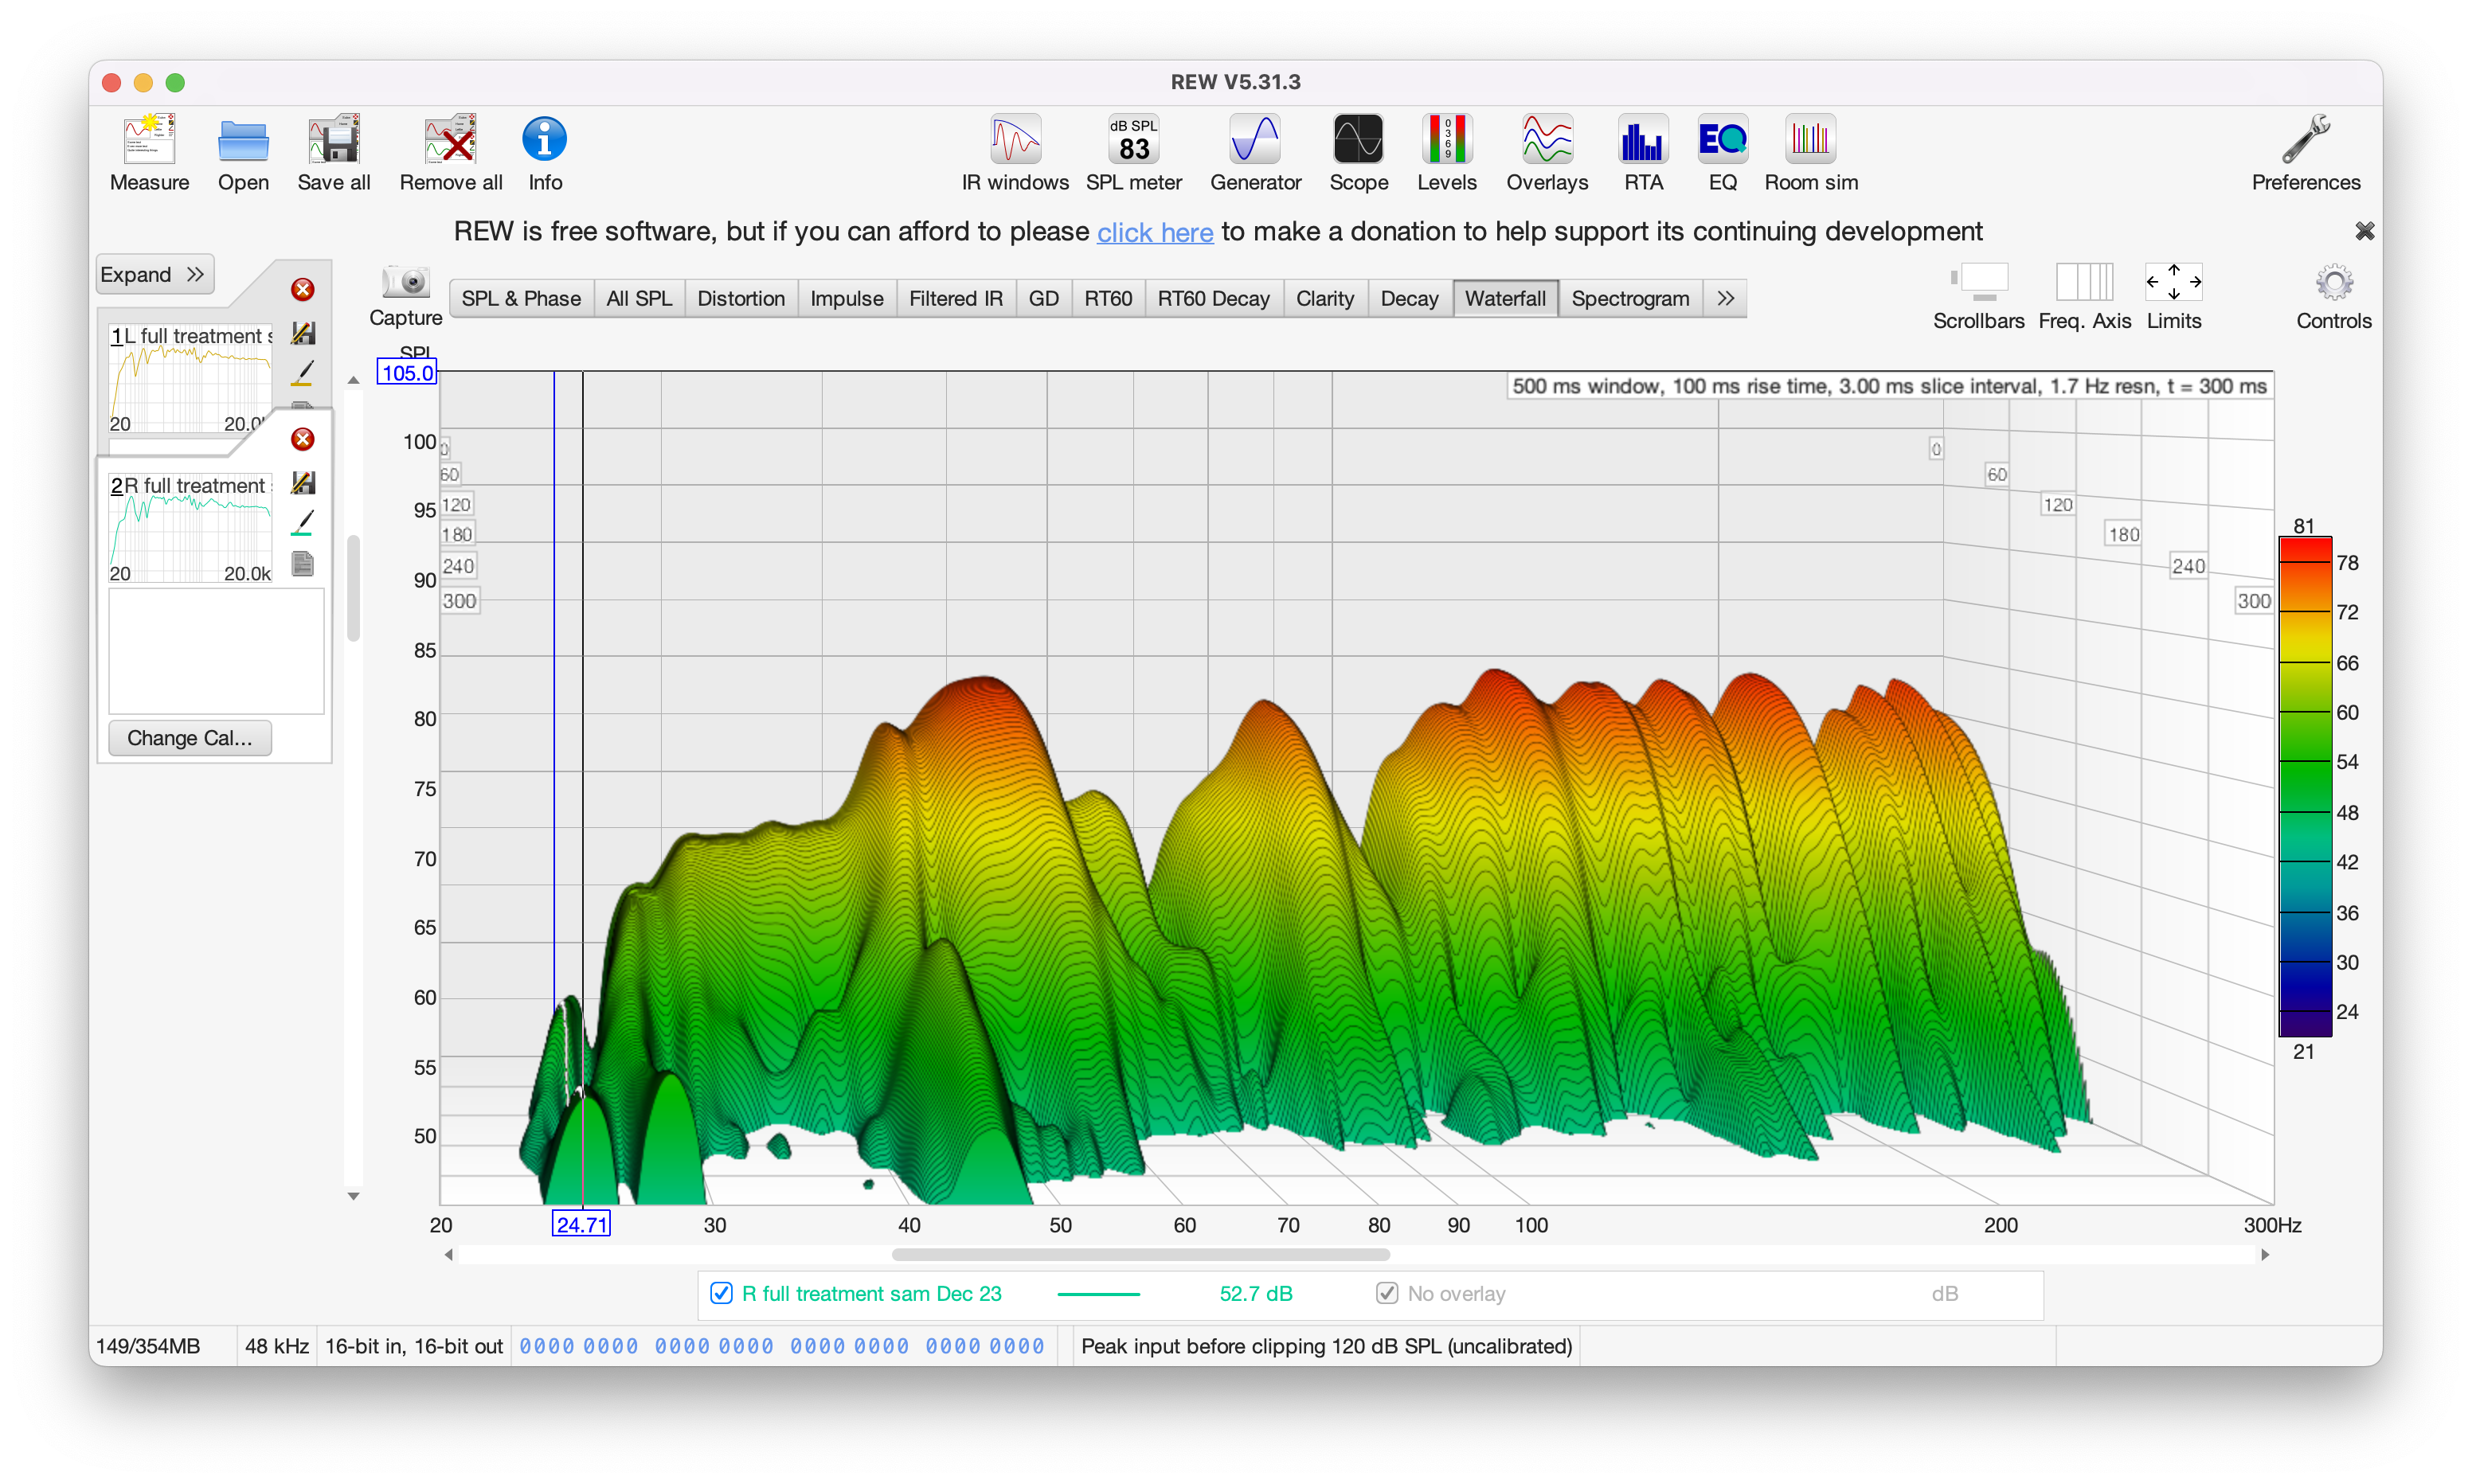The image size is (2472, 1484).
Task: Click the Change Cal... button
Action: [189, 738]
